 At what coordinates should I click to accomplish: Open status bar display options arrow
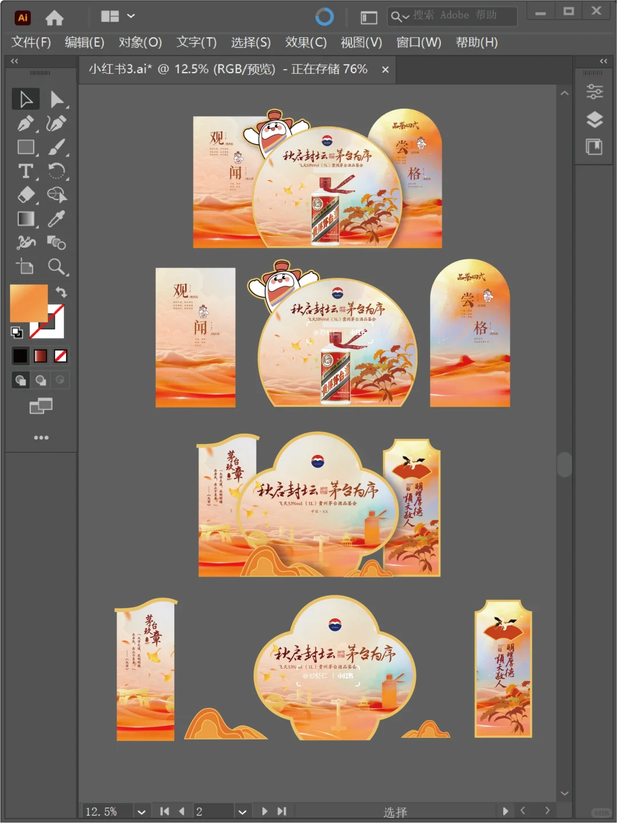coord(505,811)
